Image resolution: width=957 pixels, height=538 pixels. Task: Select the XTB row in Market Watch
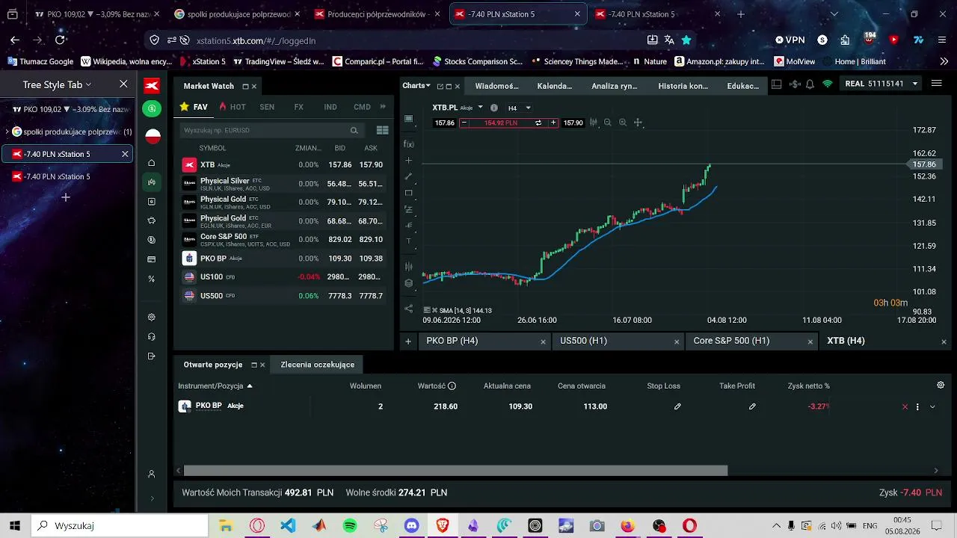[x=283, y=165]
